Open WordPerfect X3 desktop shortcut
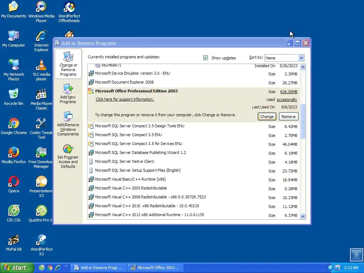Screen dimensions: 364x273 [41, 245]
